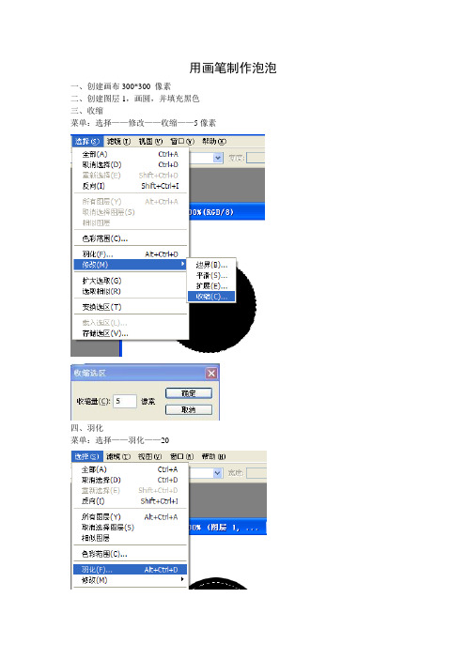
Task: Open highlighted 修改(M) item in upper screenshot menu
Action: (130, 265)
